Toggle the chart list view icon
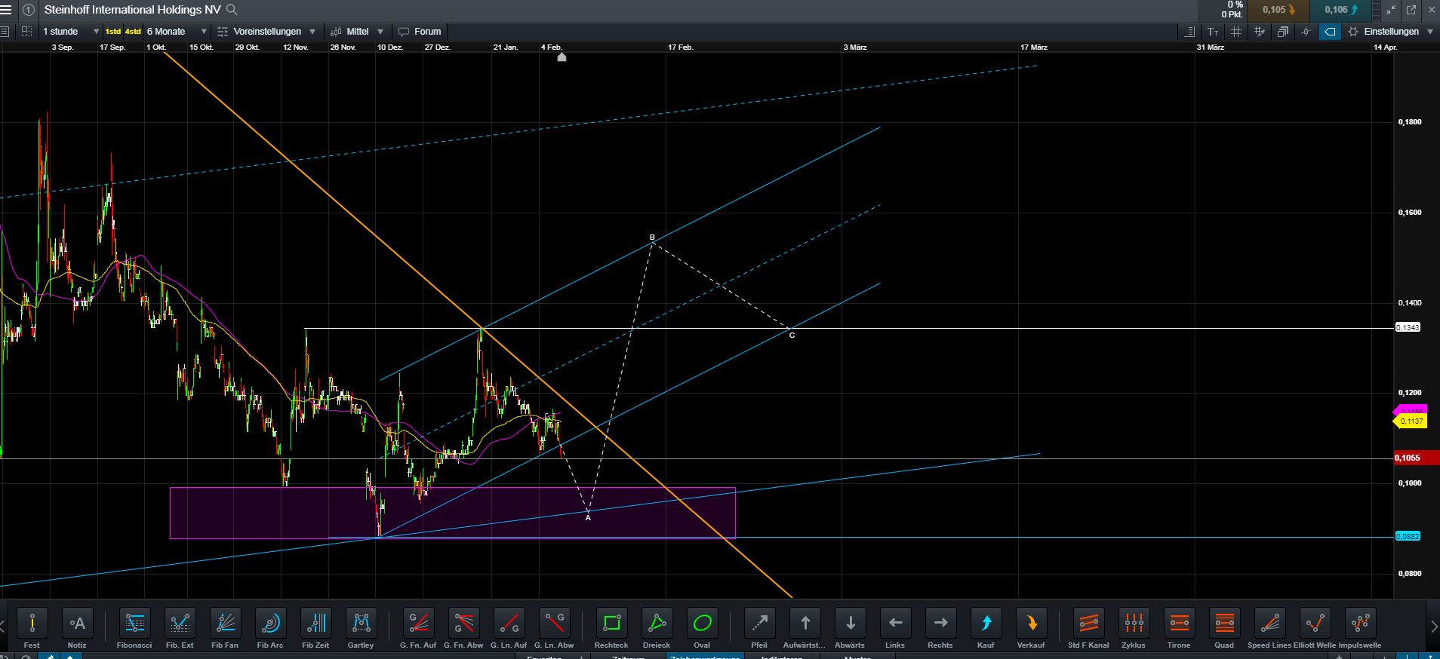The height and width of the screenshot is (659, 1440). [x=5, y=32]
